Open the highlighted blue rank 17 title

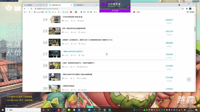(72, 51)
